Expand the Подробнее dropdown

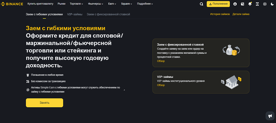145,4
